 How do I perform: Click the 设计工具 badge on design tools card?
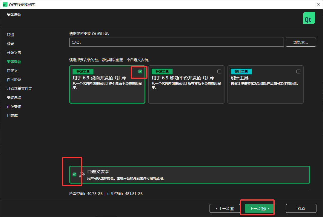[241, 71]
